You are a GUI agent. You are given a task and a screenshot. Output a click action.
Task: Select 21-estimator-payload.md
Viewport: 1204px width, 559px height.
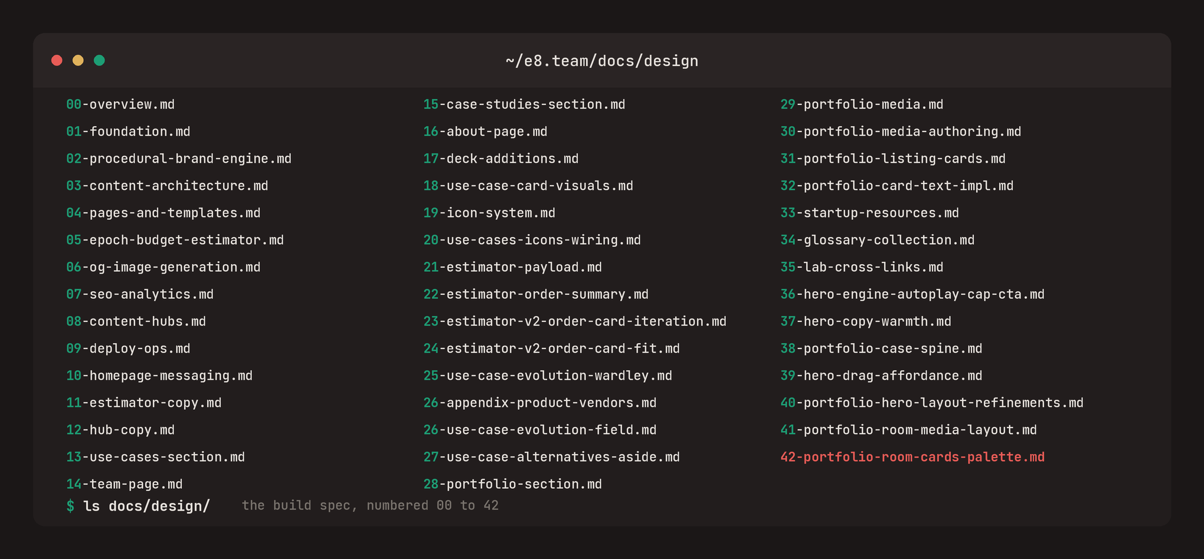pyautogui.click(x=513, y=267)
